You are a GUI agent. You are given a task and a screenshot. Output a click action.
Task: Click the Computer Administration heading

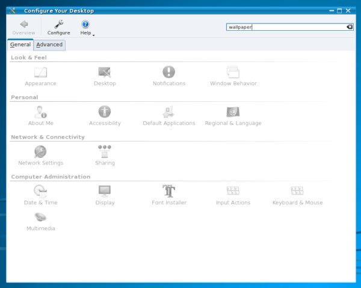[x=51, y=177]
